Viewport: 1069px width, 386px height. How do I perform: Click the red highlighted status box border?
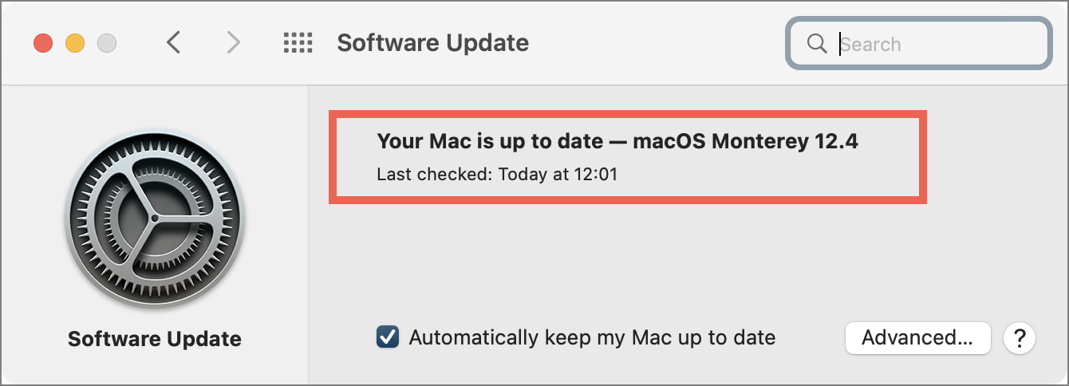(628, 114)
